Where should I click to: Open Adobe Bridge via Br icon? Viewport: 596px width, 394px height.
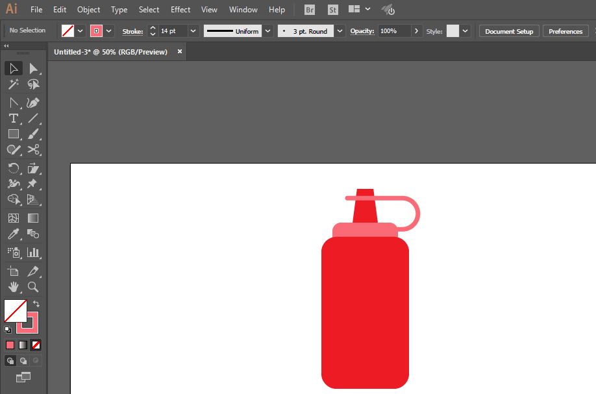310,10
